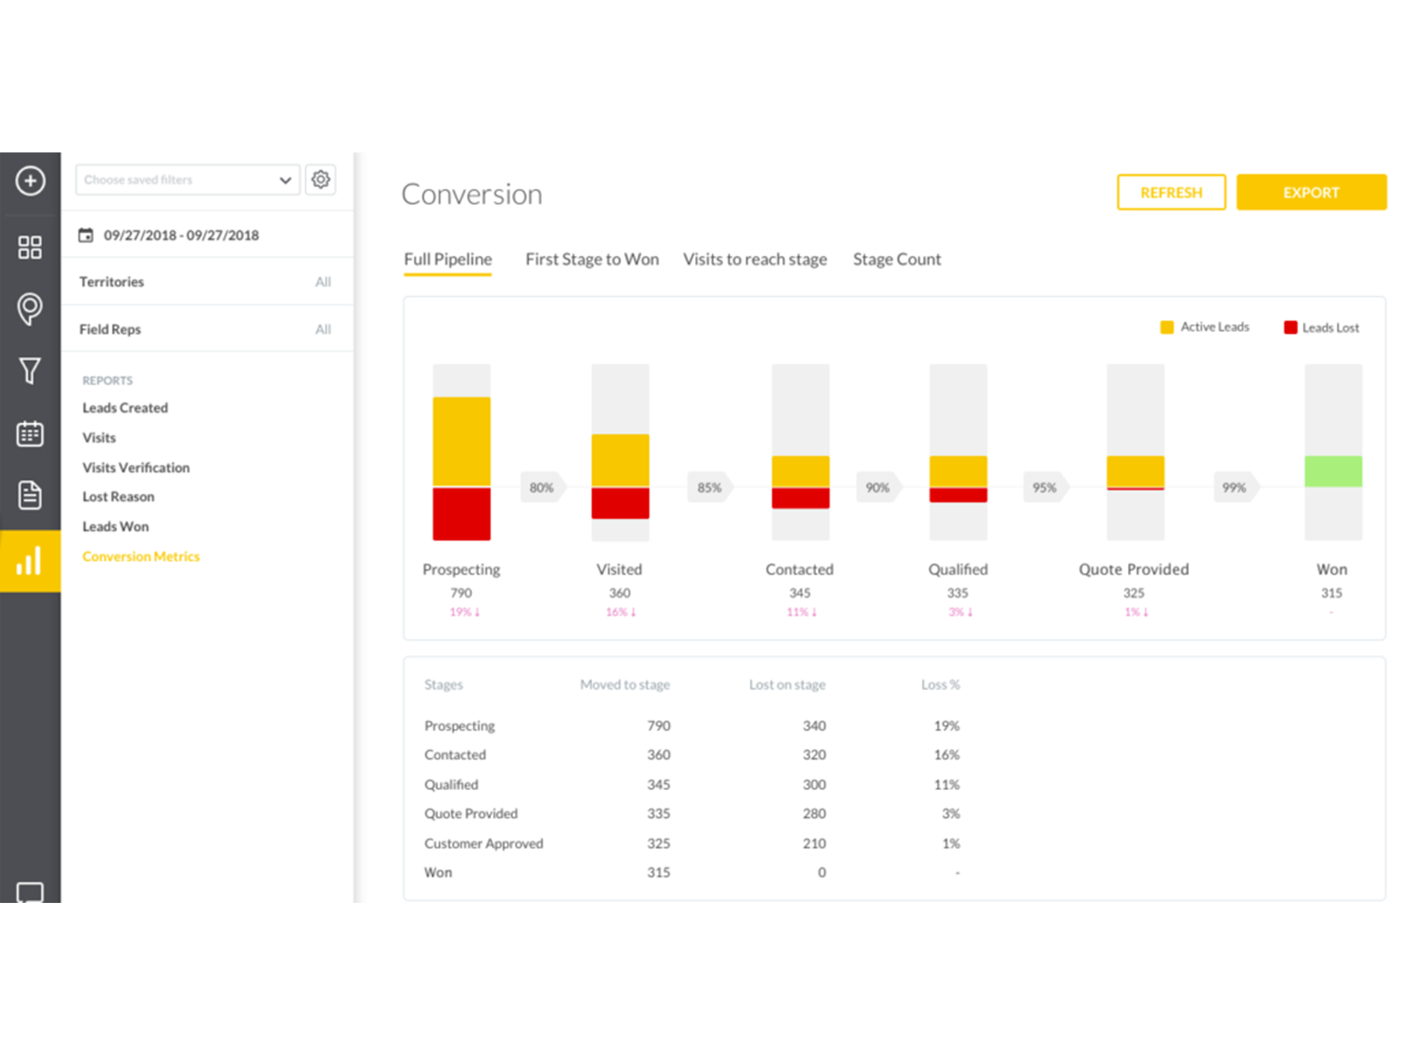Toggle the Leads Lost legend entry
1401x1051 pixels.
[x=1320, y=327]
